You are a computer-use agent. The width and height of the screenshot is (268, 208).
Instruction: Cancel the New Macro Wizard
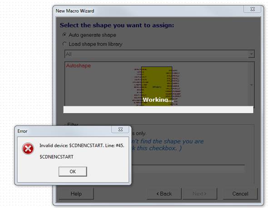point(240,193)
